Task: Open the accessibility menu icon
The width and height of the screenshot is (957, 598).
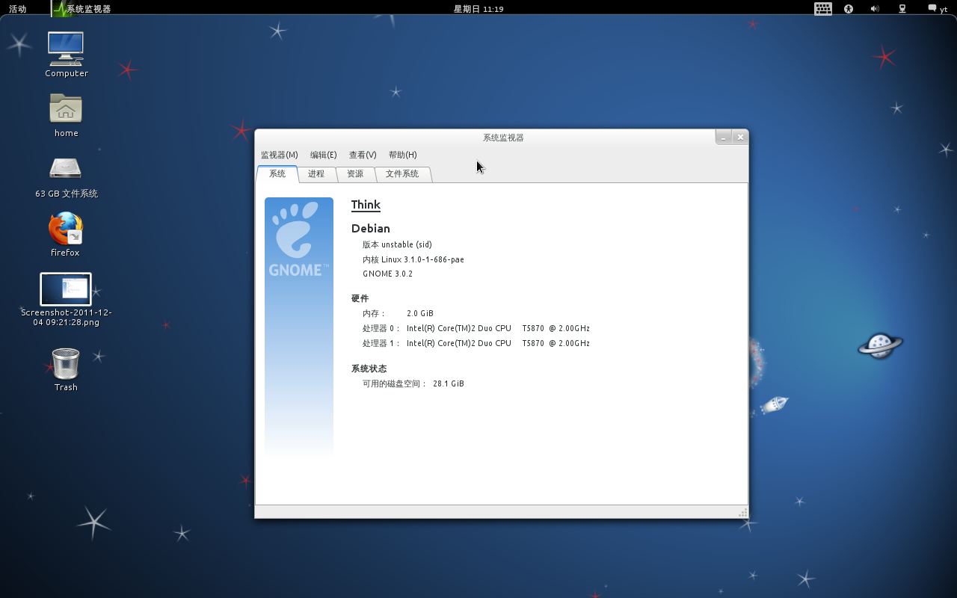Action: pos(849,9)
